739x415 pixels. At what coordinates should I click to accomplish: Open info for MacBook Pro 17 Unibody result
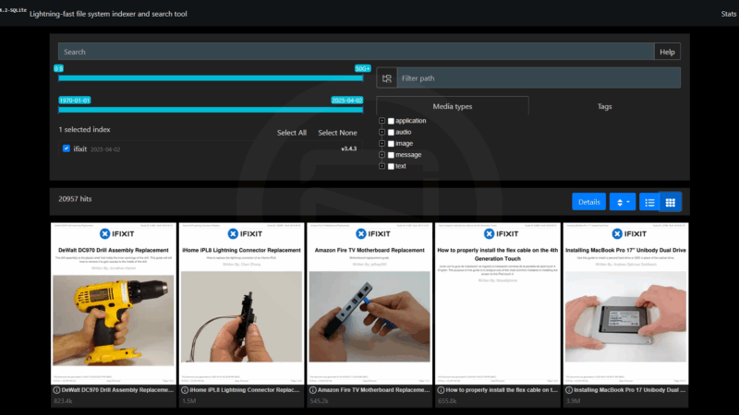coord(569,390)
